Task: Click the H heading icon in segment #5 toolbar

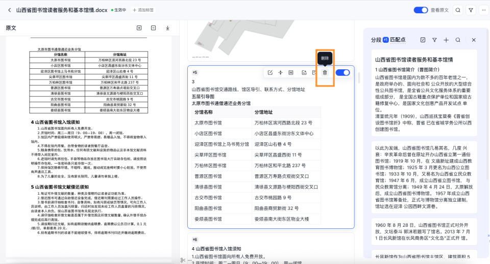Action: point(291,73)
